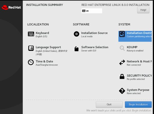Viewport: 154px width, 114px height.
Task: Click Installation Source 'Local media' entry
Action: 87,36
